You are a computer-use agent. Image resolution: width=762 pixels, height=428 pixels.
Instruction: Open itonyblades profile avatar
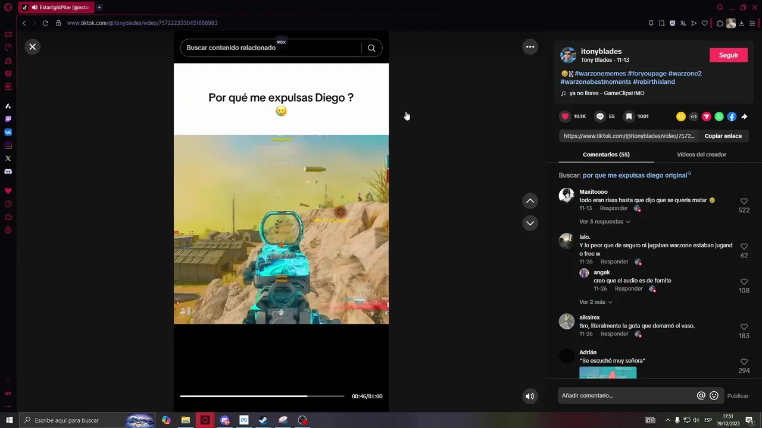click(x=568, y=55)
